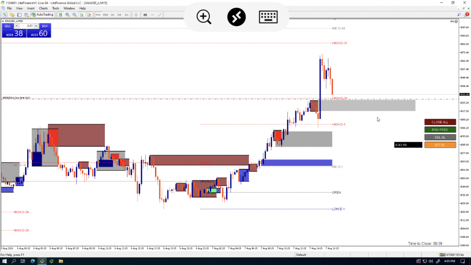The height and width of the screenshot is (265, 471).
Task: Click the chart zoom out magnifier icon
Action: 75,14
